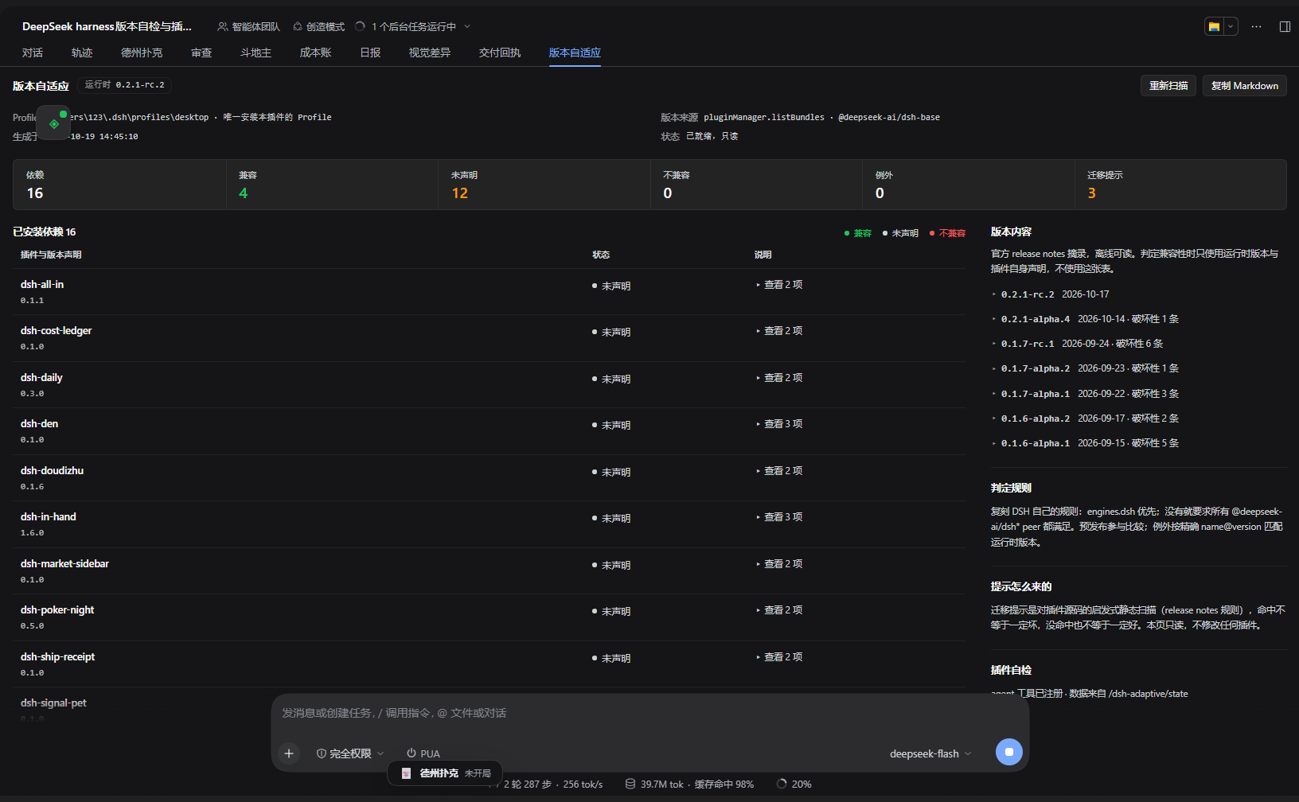The height and width of the screenshot is (802, 1299).
Task: Click the 复制 Markdown button
Action: [1245, 86]
